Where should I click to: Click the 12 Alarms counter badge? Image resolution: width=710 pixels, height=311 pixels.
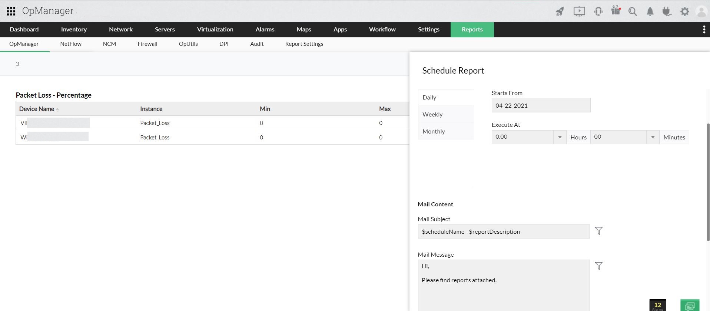click(x=658, y=305)
